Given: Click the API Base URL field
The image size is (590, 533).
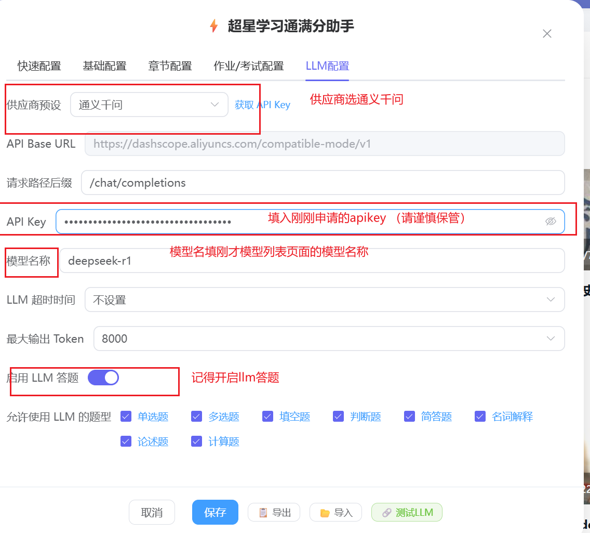Looking at the screenshot, I should [325, 144].
